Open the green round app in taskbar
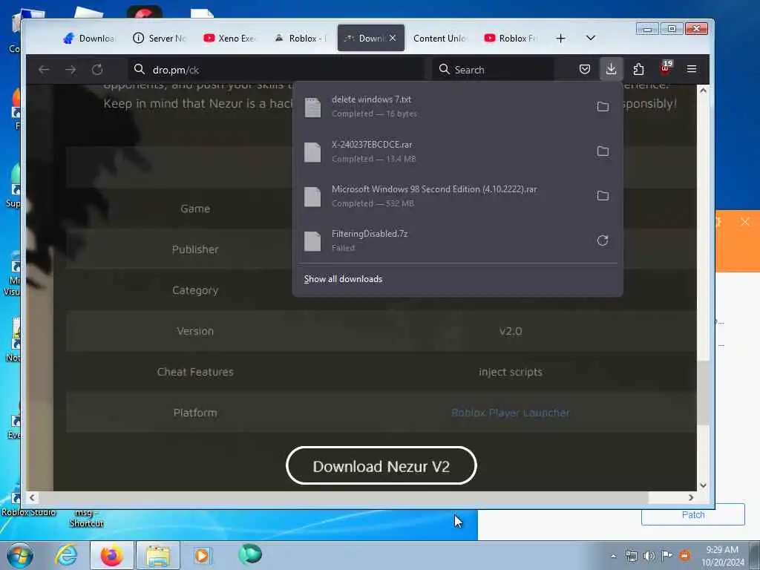This screenshot has height=570, width=760. [250, 555]
